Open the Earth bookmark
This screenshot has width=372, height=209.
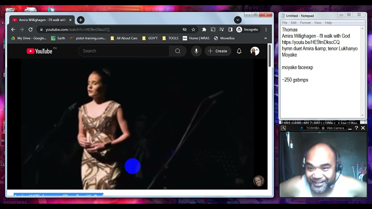(x=58, y=38)
